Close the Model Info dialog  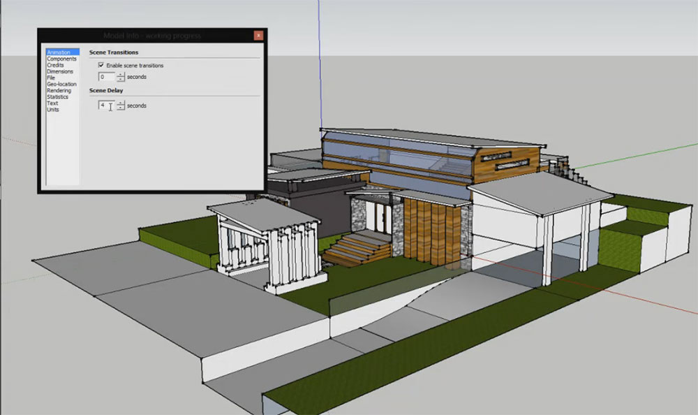258,36
